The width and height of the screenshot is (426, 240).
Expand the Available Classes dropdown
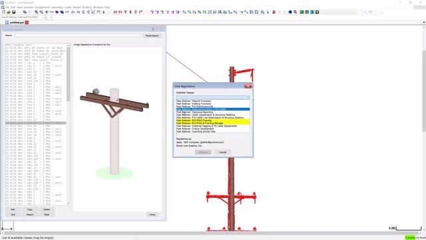(x=248, y=97)
